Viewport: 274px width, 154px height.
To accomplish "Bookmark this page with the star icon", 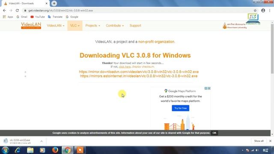I will click(255, 10).
